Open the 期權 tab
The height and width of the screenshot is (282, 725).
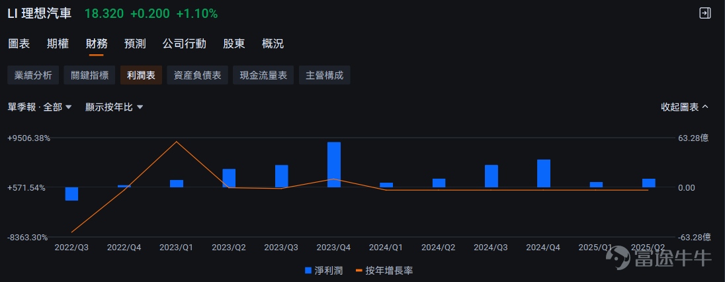(x=58, y=44)
